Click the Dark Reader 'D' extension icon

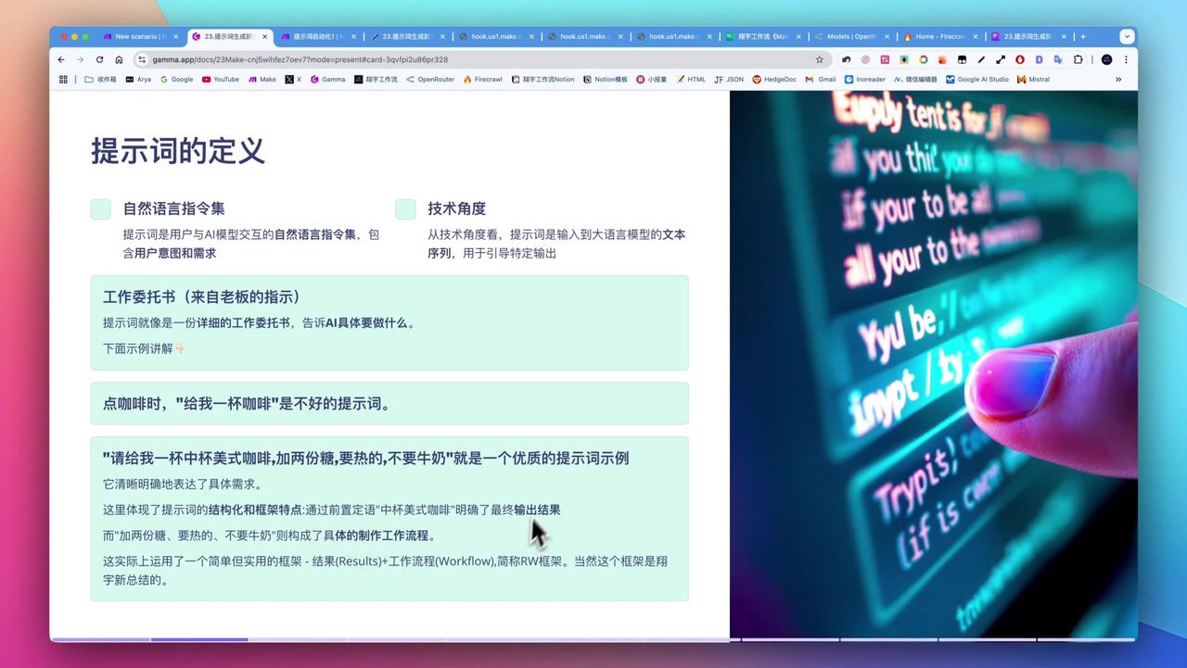pos(1038,59)
